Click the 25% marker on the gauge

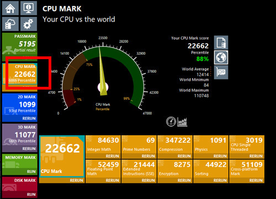(77, 89)
